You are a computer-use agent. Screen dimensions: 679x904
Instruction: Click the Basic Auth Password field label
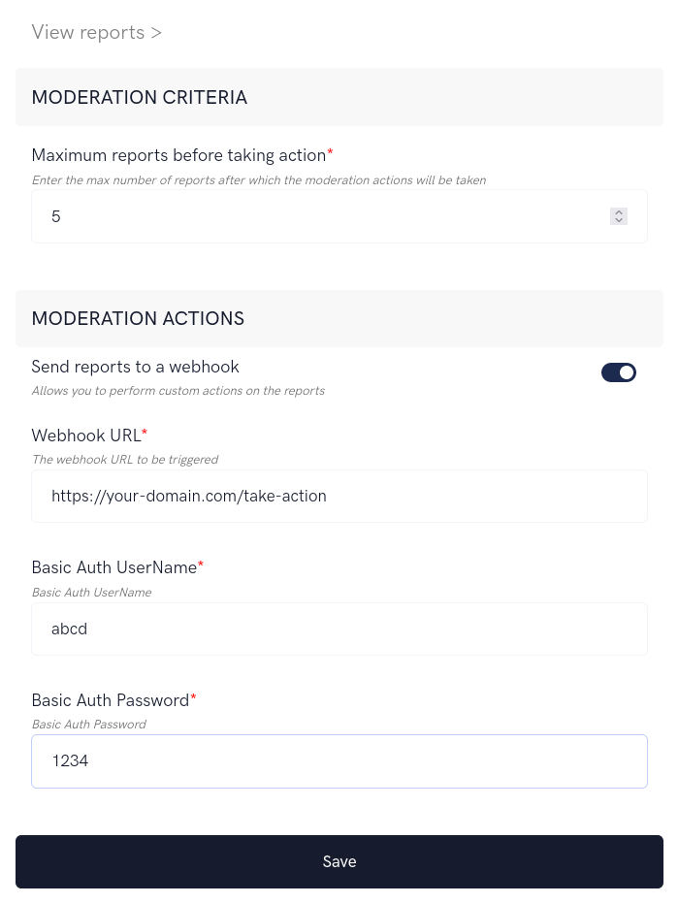click(x=112, y=700)
